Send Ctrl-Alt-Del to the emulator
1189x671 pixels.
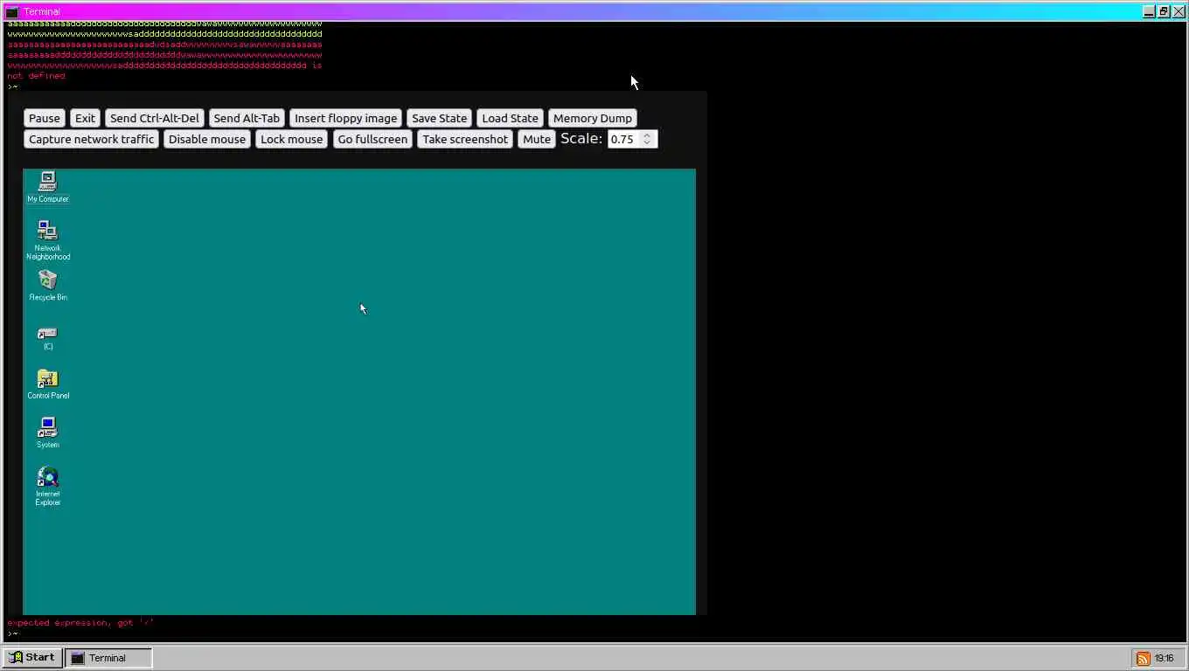[x=155, y=118]
